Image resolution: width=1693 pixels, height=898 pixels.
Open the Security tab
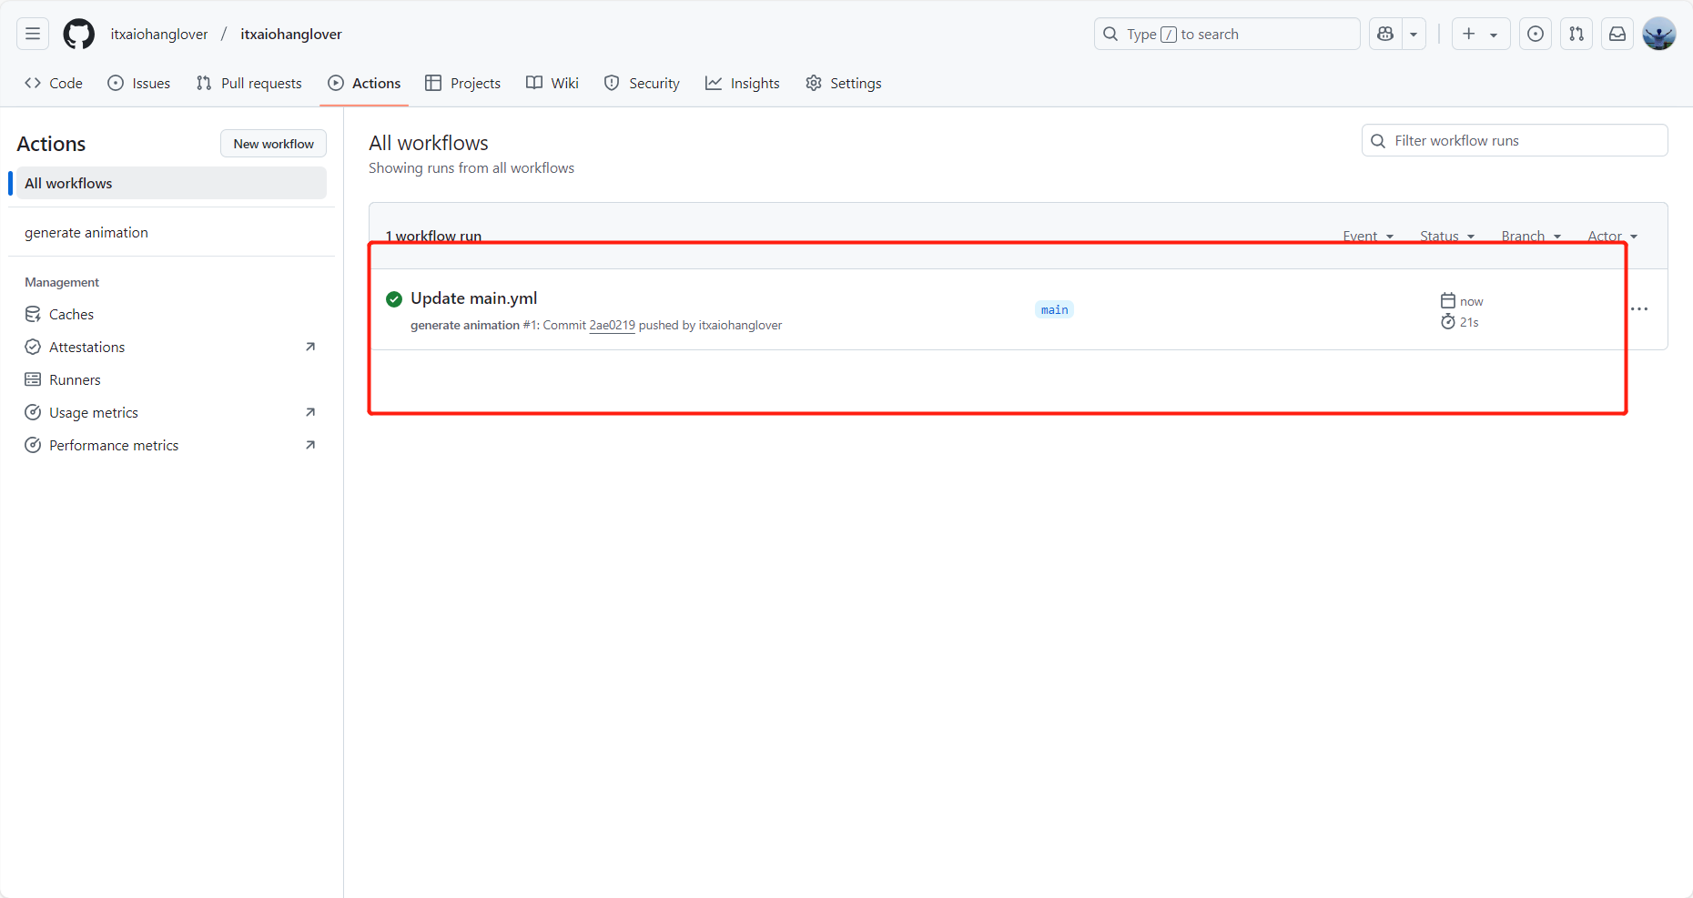click(x=642, y=83)
